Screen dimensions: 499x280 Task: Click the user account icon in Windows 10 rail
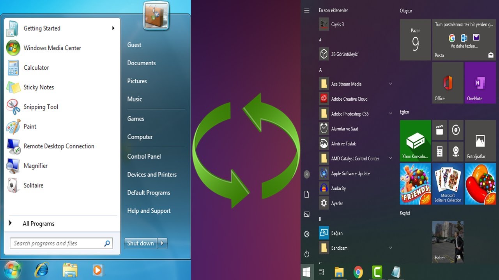click(307, 175)
